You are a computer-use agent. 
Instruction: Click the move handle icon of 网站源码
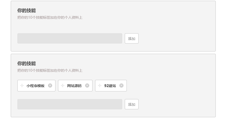tap(63, 86)
